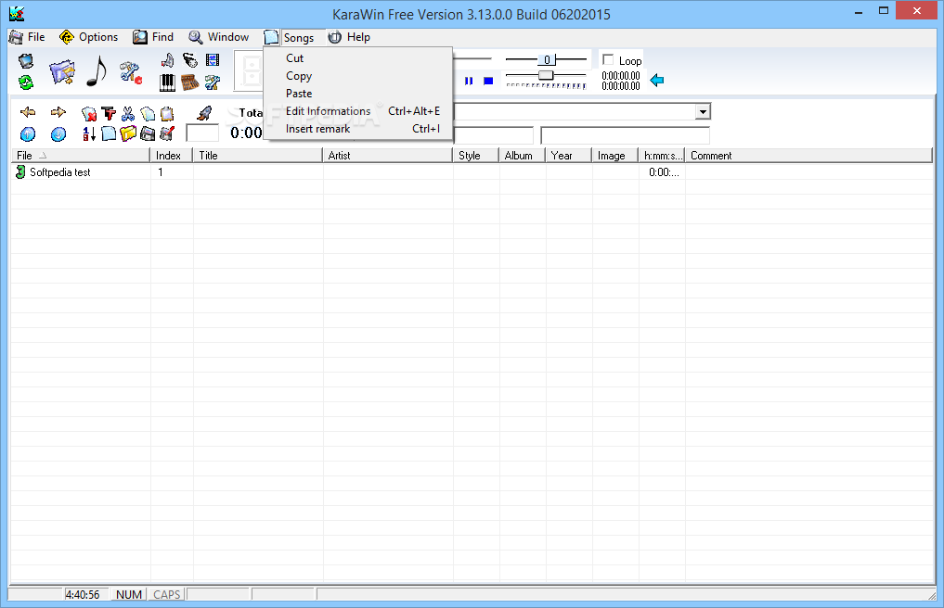The width and height of the screenshot is (944, 608).
Task: Open the purple folder icon
Action: pyautogui.click(x=62, y=71)
